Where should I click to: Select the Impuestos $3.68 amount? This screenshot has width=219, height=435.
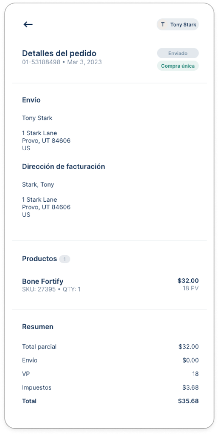[190, 387]
